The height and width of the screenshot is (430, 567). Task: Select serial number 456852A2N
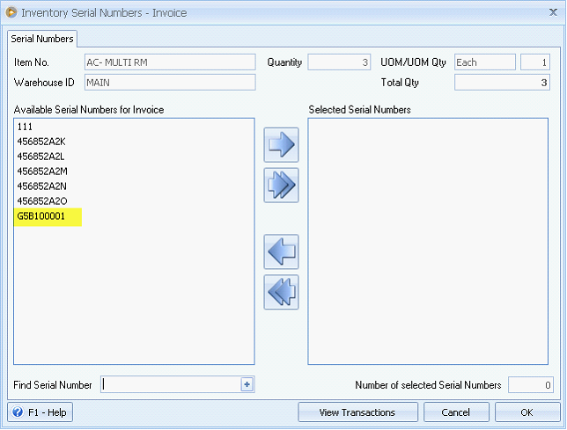click(42, 186)
